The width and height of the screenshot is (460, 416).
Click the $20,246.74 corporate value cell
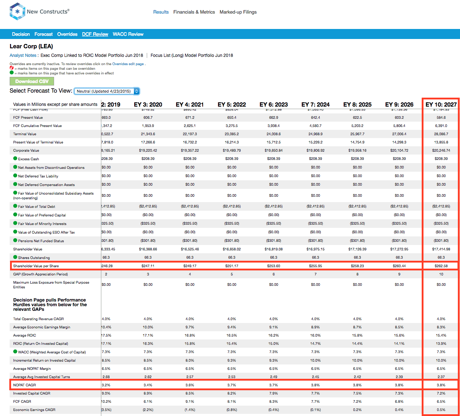[441, 151]
